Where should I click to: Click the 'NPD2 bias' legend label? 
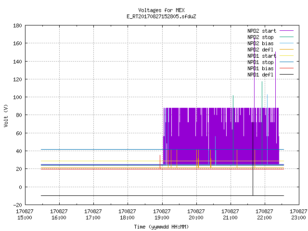260,43
